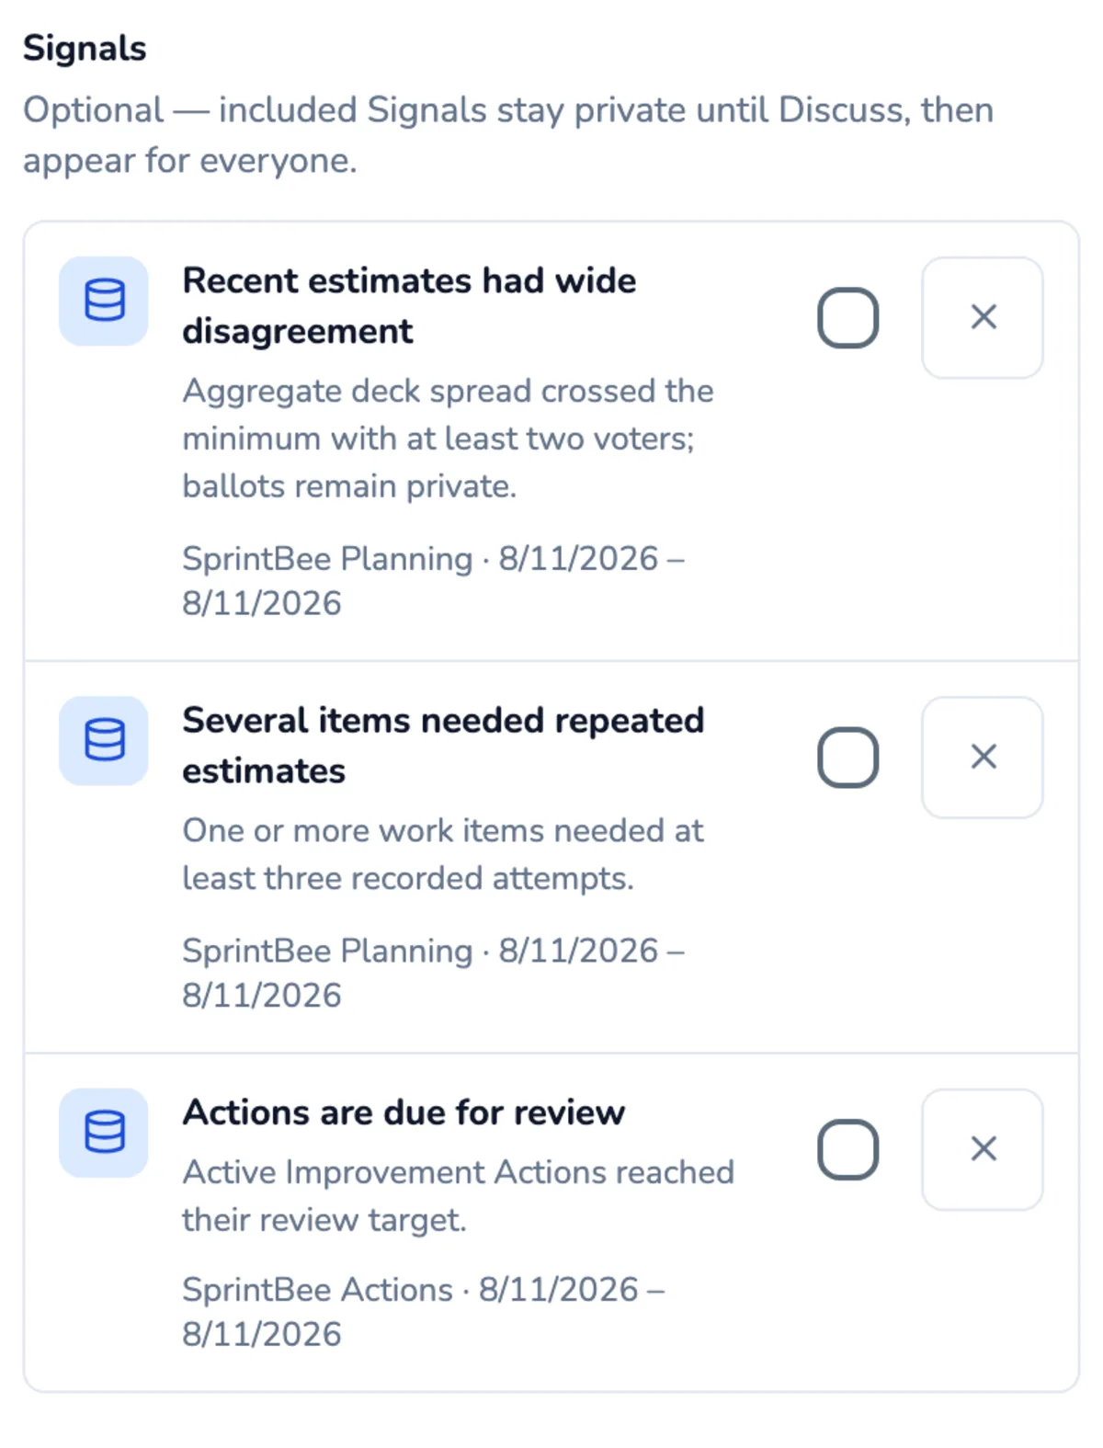Click SprintBee Planning source line under Several items

(x=433, y=973)
